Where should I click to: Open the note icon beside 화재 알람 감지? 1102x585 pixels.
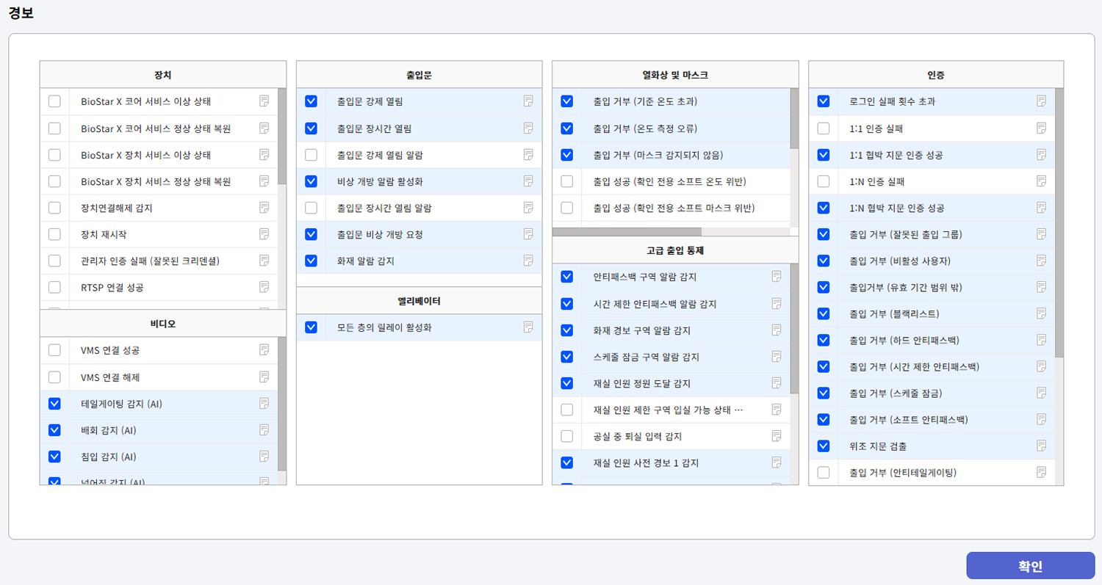pos(527,261)
